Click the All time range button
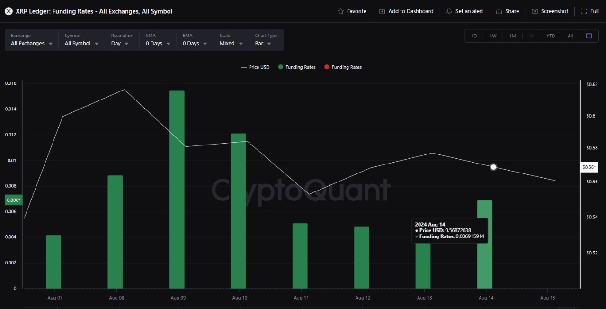 [570, 36]
